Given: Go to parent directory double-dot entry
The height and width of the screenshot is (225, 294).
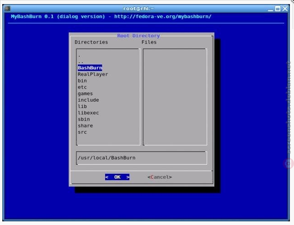Looking at the screenshot, I should coord(81,62).
